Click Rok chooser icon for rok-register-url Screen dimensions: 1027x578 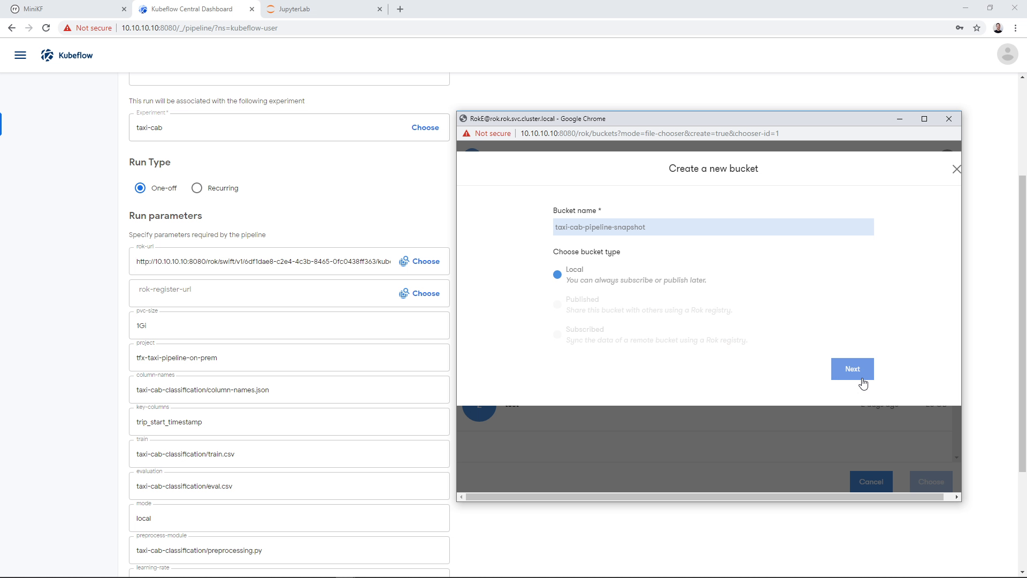click(x=404, y=293)
